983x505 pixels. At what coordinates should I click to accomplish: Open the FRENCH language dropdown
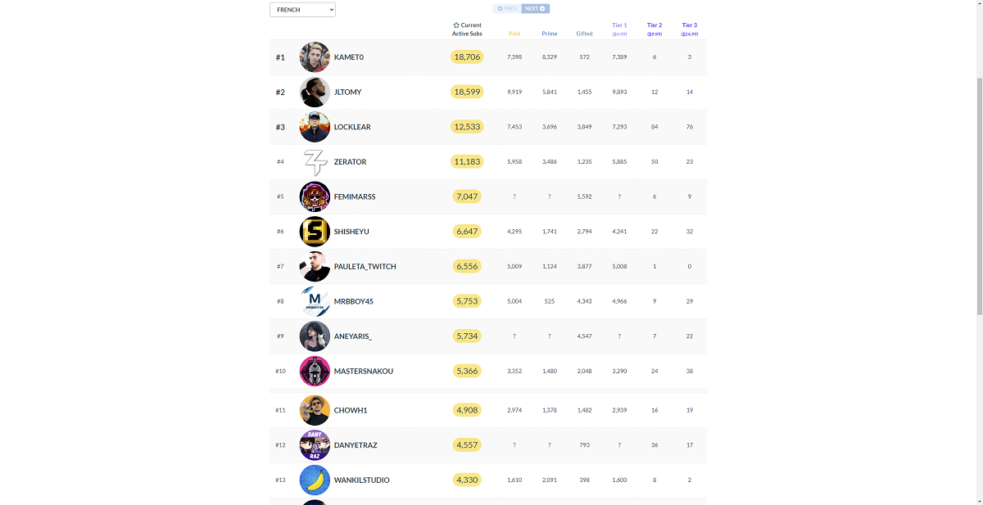(302, 9)
